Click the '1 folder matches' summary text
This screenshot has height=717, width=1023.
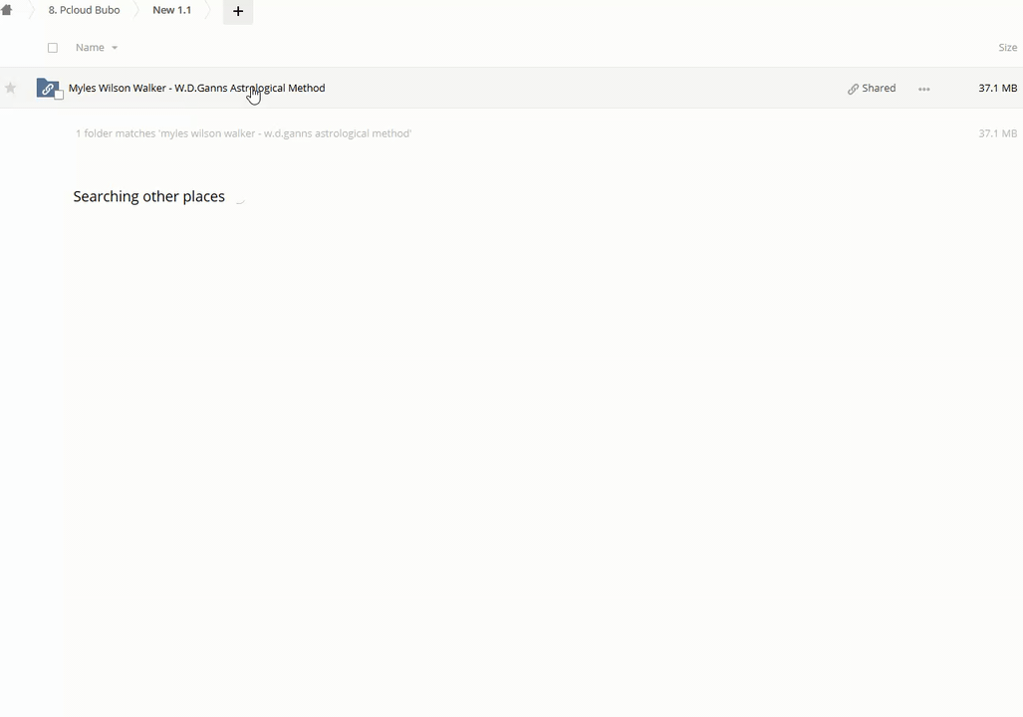click(x=243, y=133)
